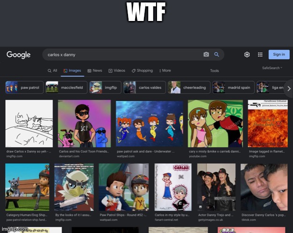Viewport: 293px width, 233px height.
Task: Click 'Category:Human/Dog Ship' caption
Action: (x=27, y=215)
